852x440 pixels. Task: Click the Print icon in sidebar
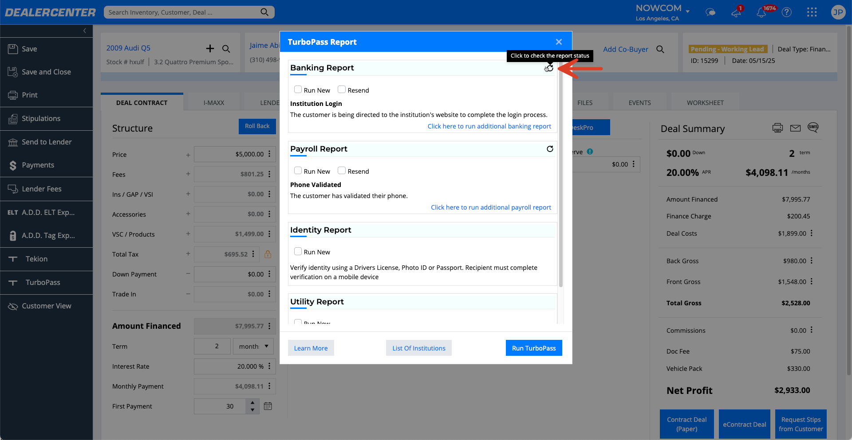[x=13, y=95]
